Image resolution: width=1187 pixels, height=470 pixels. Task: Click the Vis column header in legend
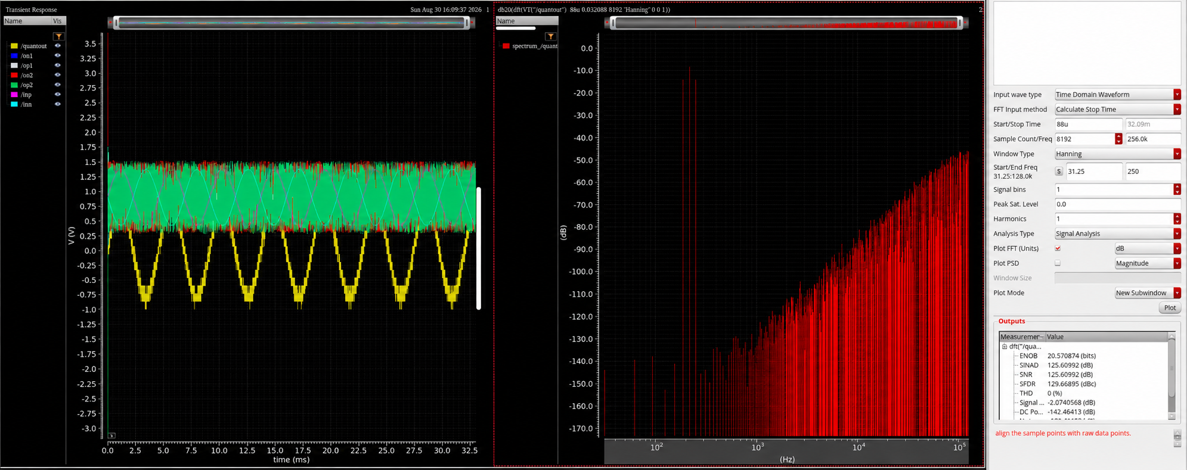point(57,21)
